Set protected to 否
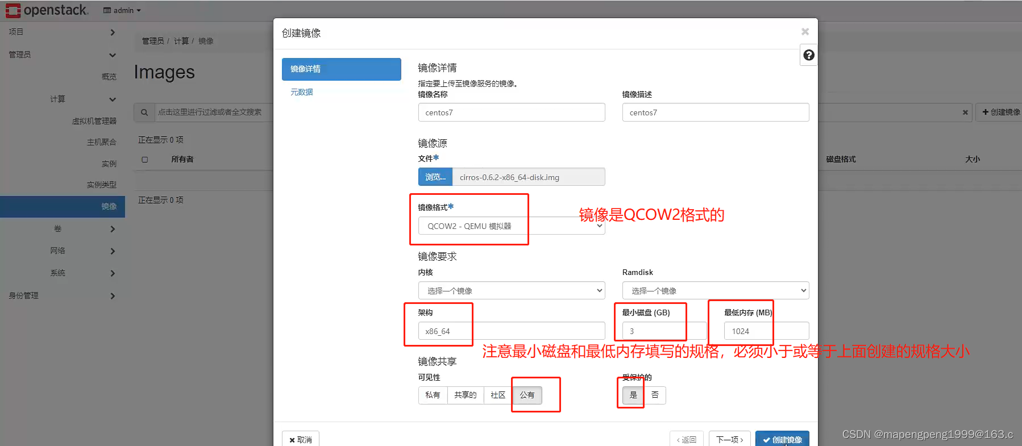Image resolution: width=1022 pixels, height=446 pixels. [655, 395]
